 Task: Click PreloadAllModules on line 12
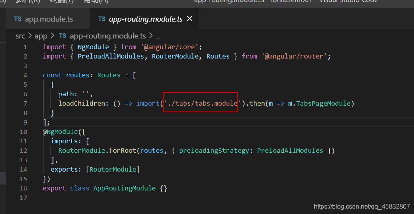(290, 150)
